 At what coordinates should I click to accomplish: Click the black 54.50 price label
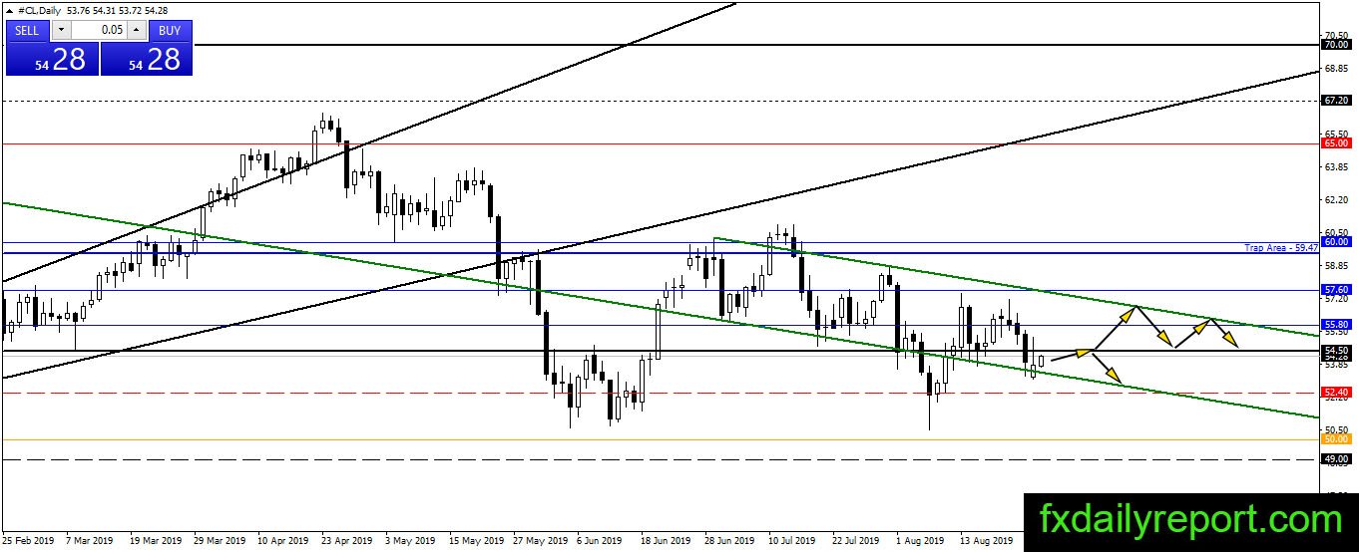pos(1335,351)
